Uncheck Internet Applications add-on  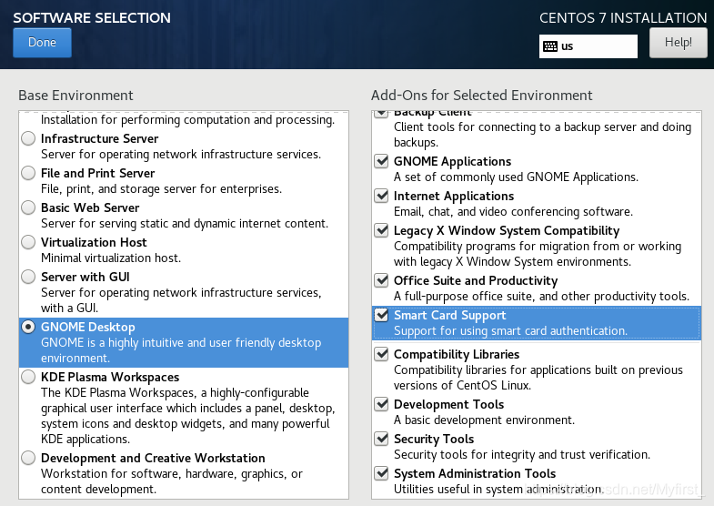(x=381, y=196)
